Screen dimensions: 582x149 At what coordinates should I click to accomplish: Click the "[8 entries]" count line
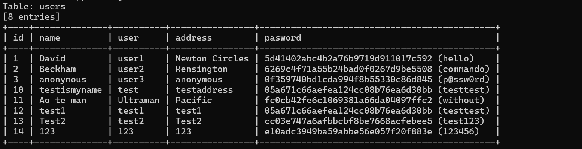(31, 17)
